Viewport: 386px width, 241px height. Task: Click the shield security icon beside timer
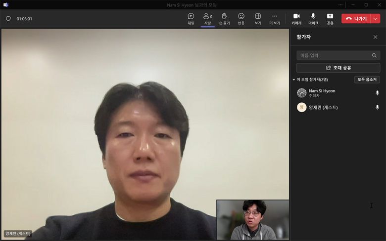coord(8,19)
